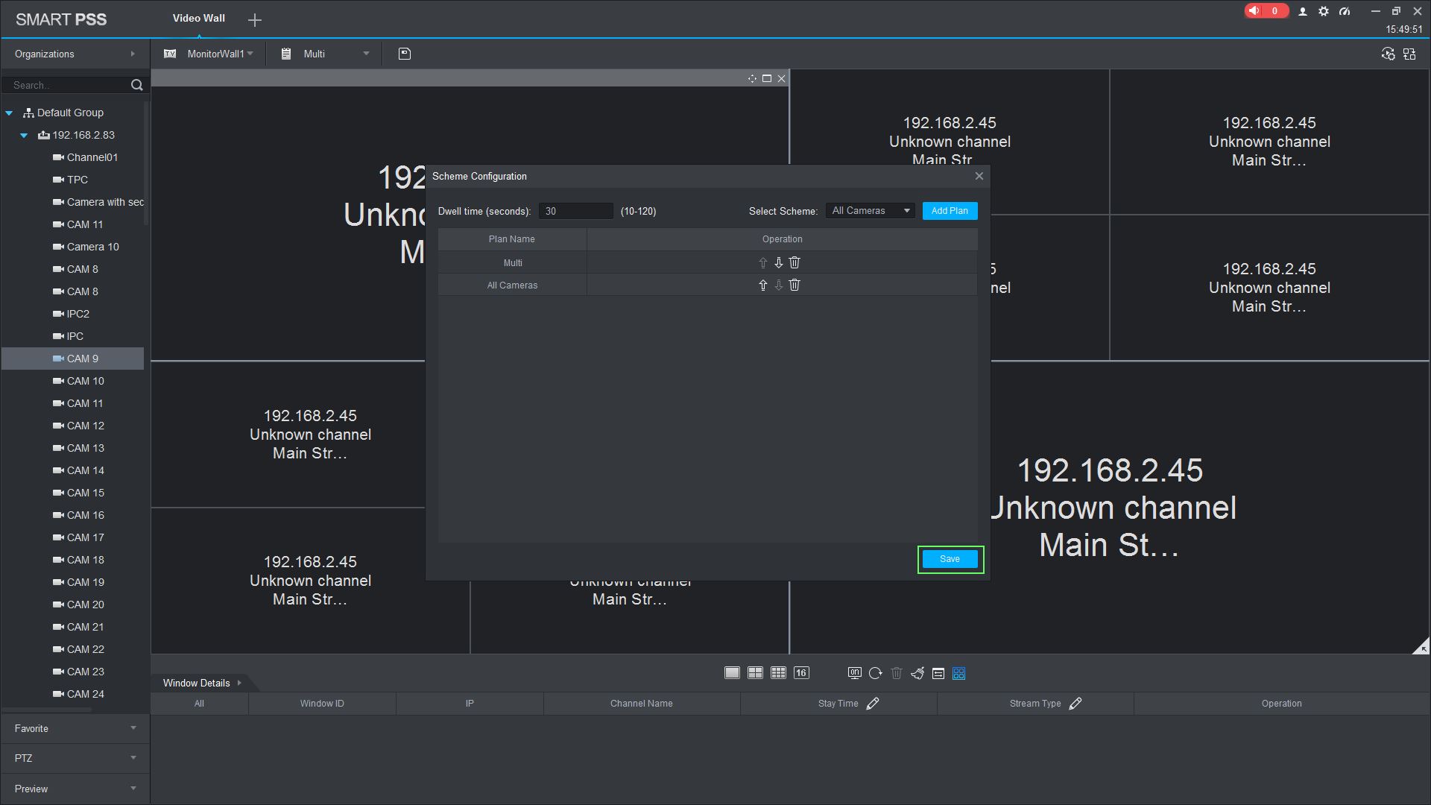Click the broom clear-screen icon

pyautogui.click(x=917, y=673)
